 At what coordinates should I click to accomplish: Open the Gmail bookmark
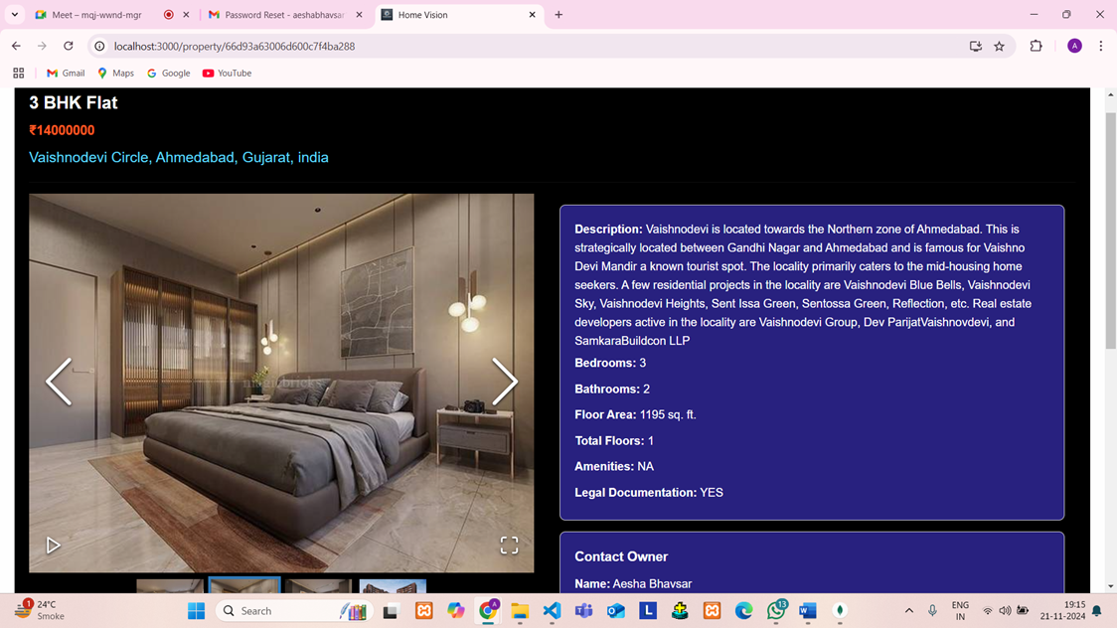click(x=65, y=73)
